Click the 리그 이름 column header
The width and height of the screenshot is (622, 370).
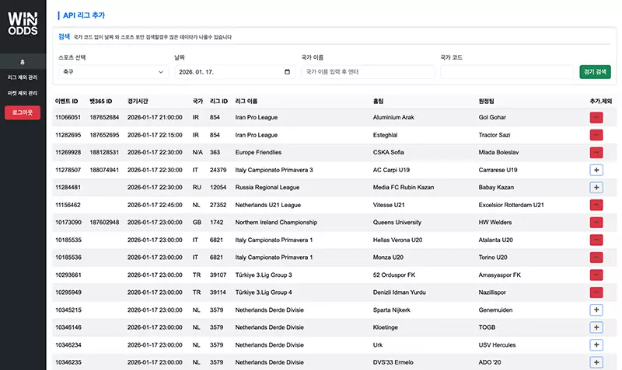pyautogui.click(x=246, y=102)
